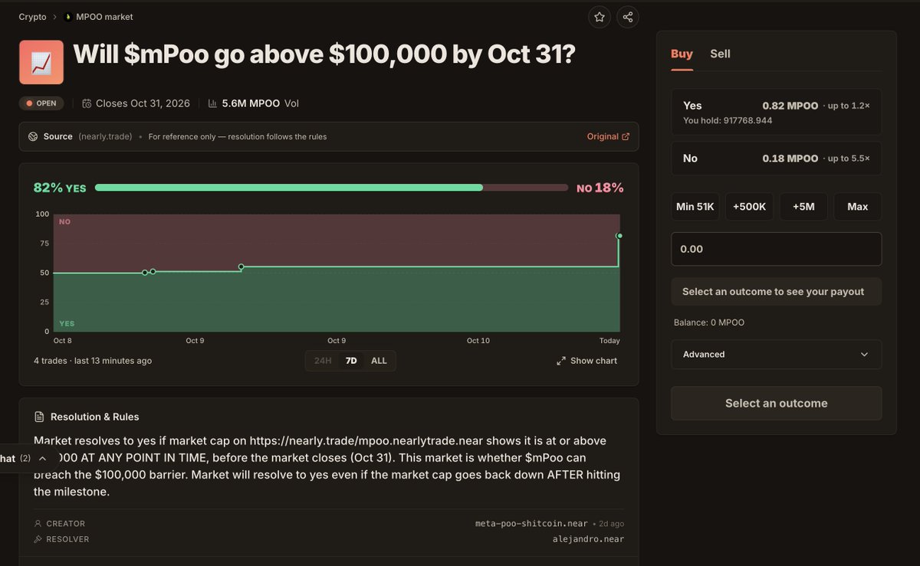Click the volume bar-chart icon
Image resolution: width=920 pixels, height=566 pixels.
click(x=212, y=103)
